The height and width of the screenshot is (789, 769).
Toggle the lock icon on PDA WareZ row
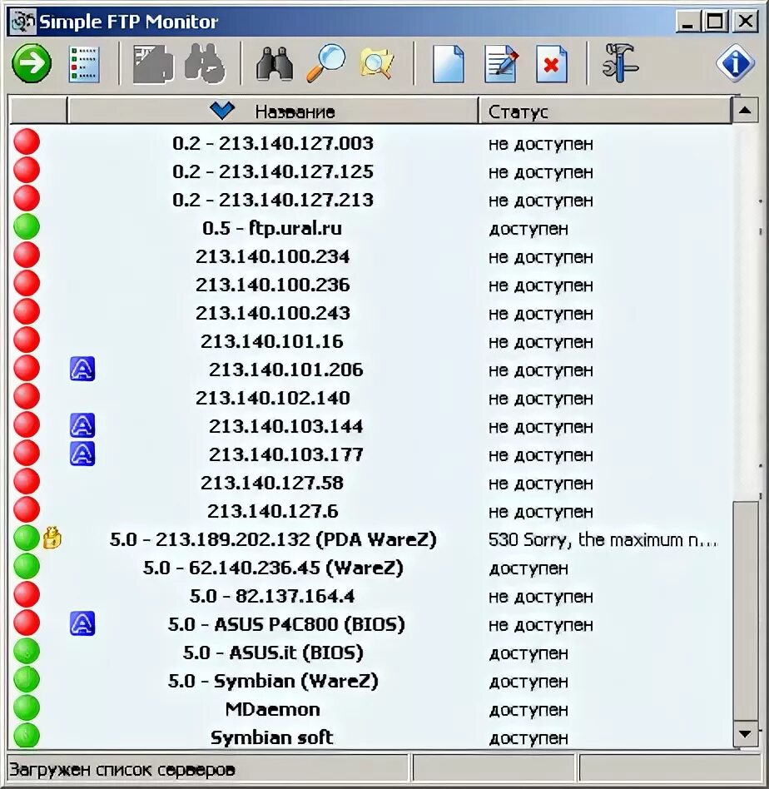click(50, 538)
